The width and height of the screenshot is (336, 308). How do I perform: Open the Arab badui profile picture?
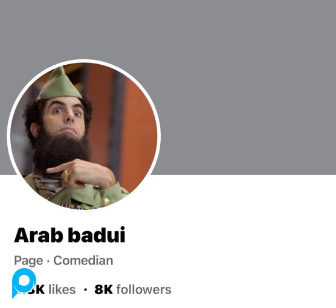click(84, 136)
